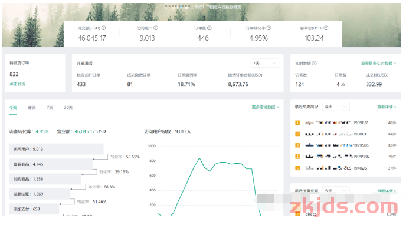The image size is (409, 225).
Task: Open product thumbnail for item ending 1999986
Action: [309, 157]
